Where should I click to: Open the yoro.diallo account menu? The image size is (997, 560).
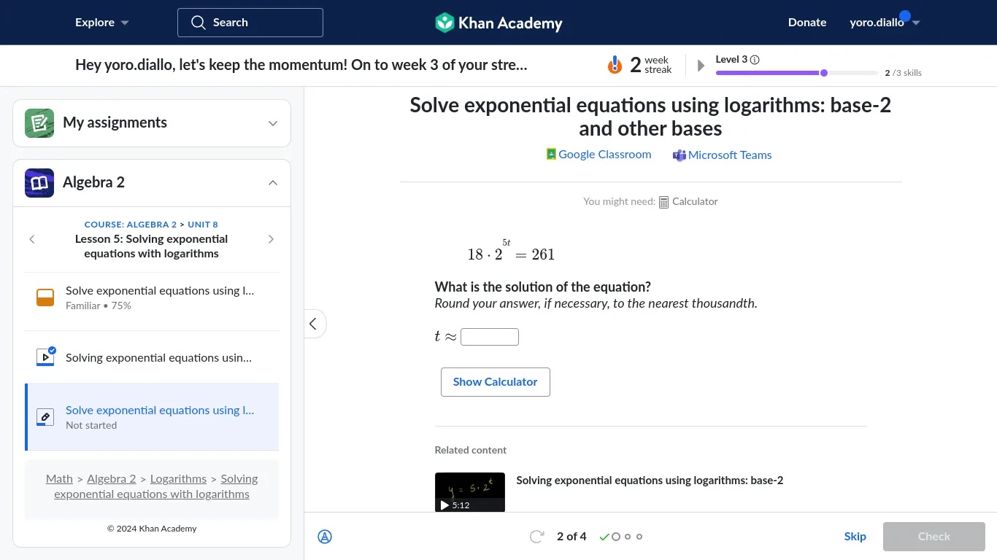pos(884,23)
